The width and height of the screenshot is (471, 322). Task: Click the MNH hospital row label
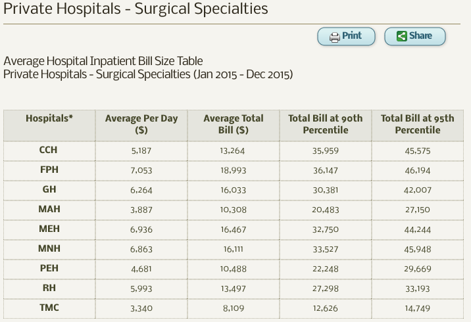click(x=49, y=250)
